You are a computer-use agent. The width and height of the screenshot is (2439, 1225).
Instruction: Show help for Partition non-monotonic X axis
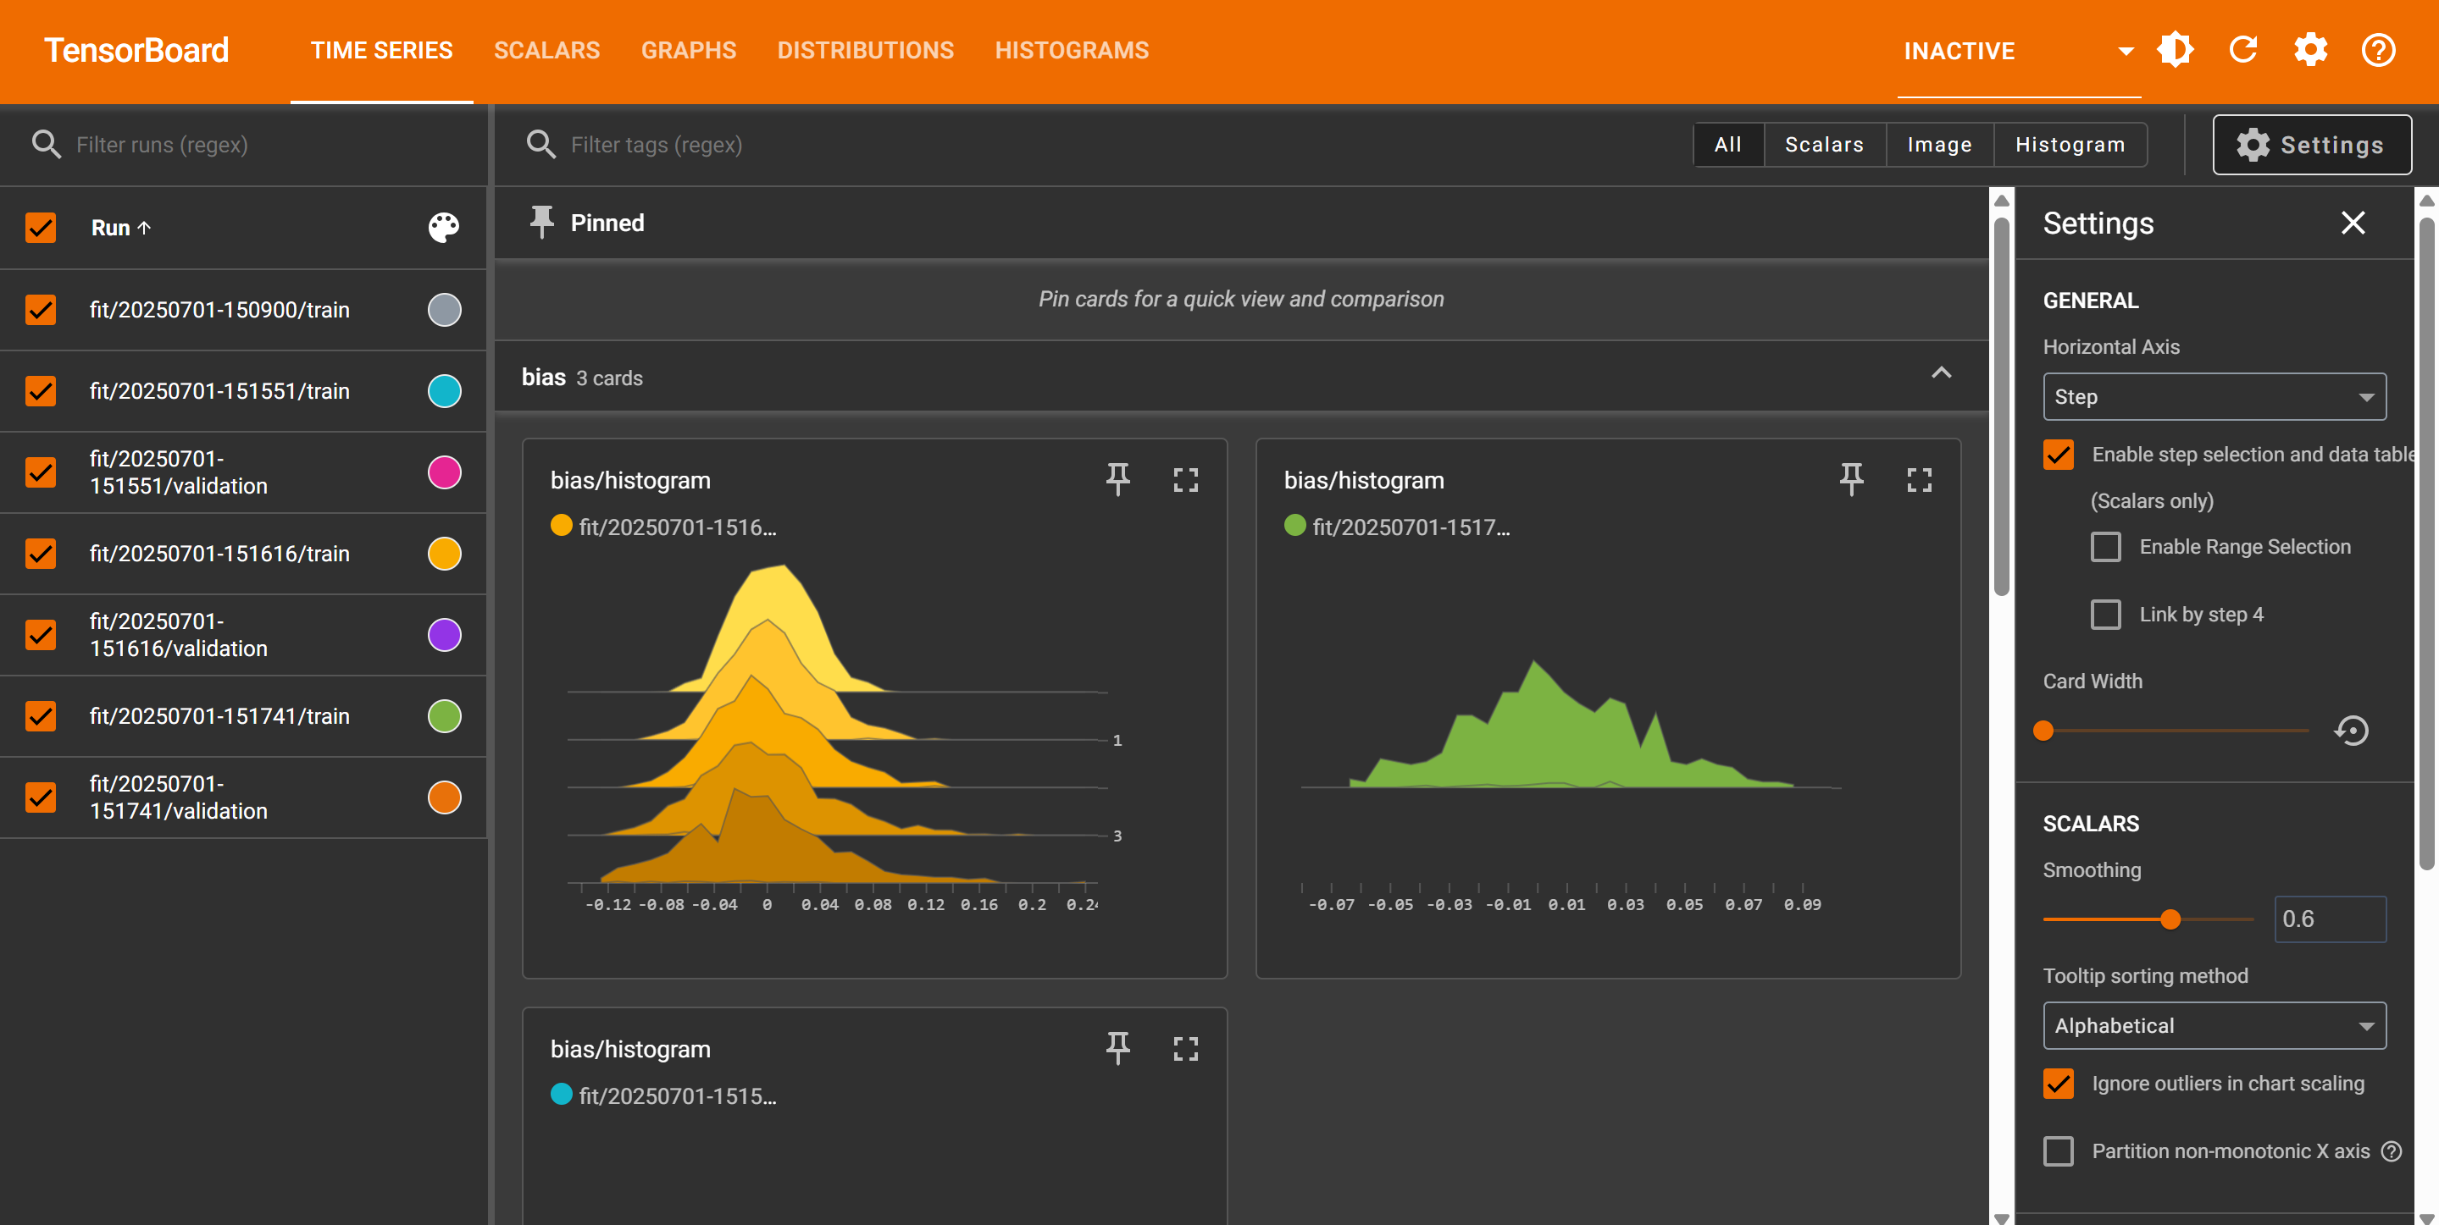tap(2392, 1151)
